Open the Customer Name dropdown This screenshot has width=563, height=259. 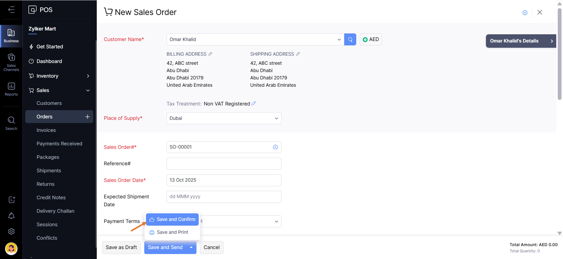pos(339,40)
